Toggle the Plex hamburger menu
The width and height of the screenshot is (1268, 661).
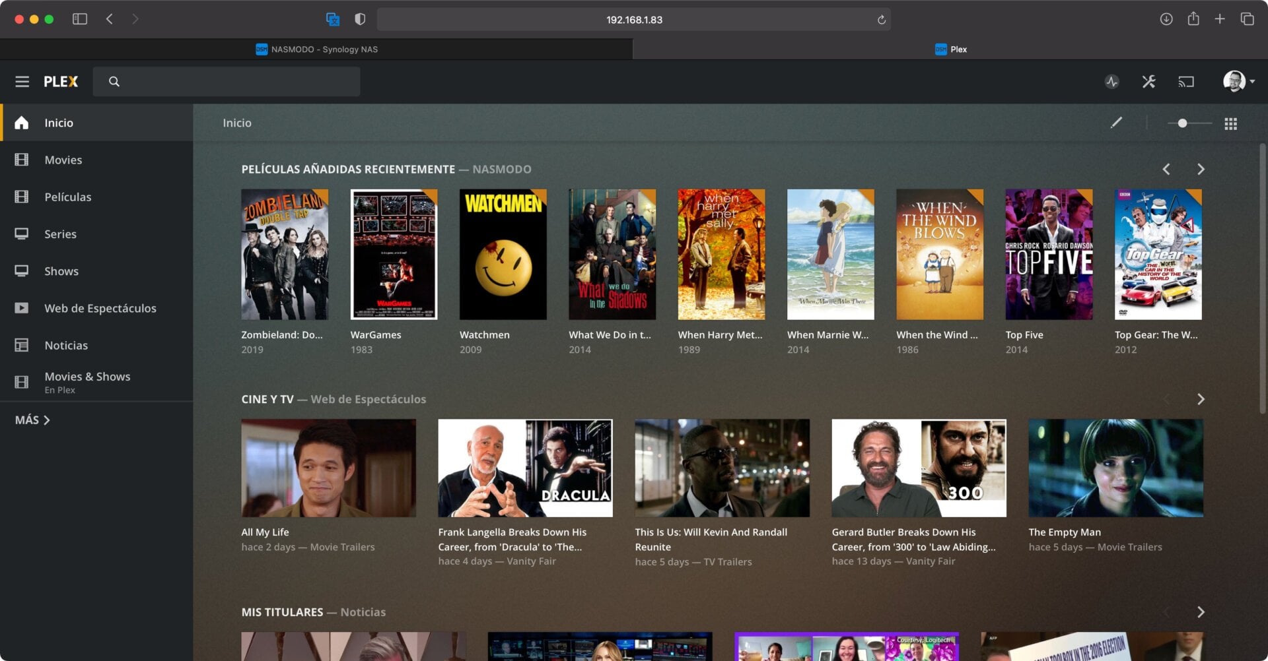click(22, 81)
